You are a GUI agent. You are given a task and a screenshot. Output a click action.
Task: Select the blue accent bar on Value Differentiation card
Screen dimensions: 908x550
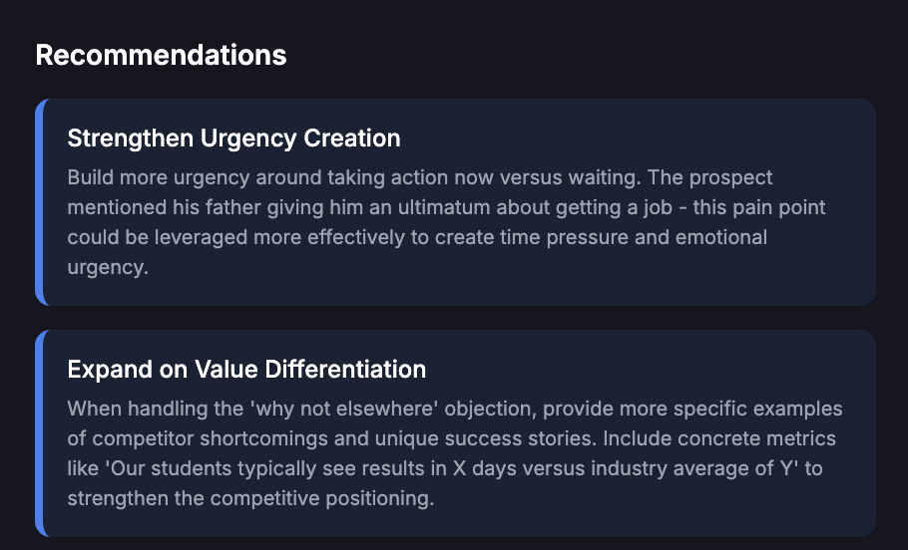[x=39, y=433]
